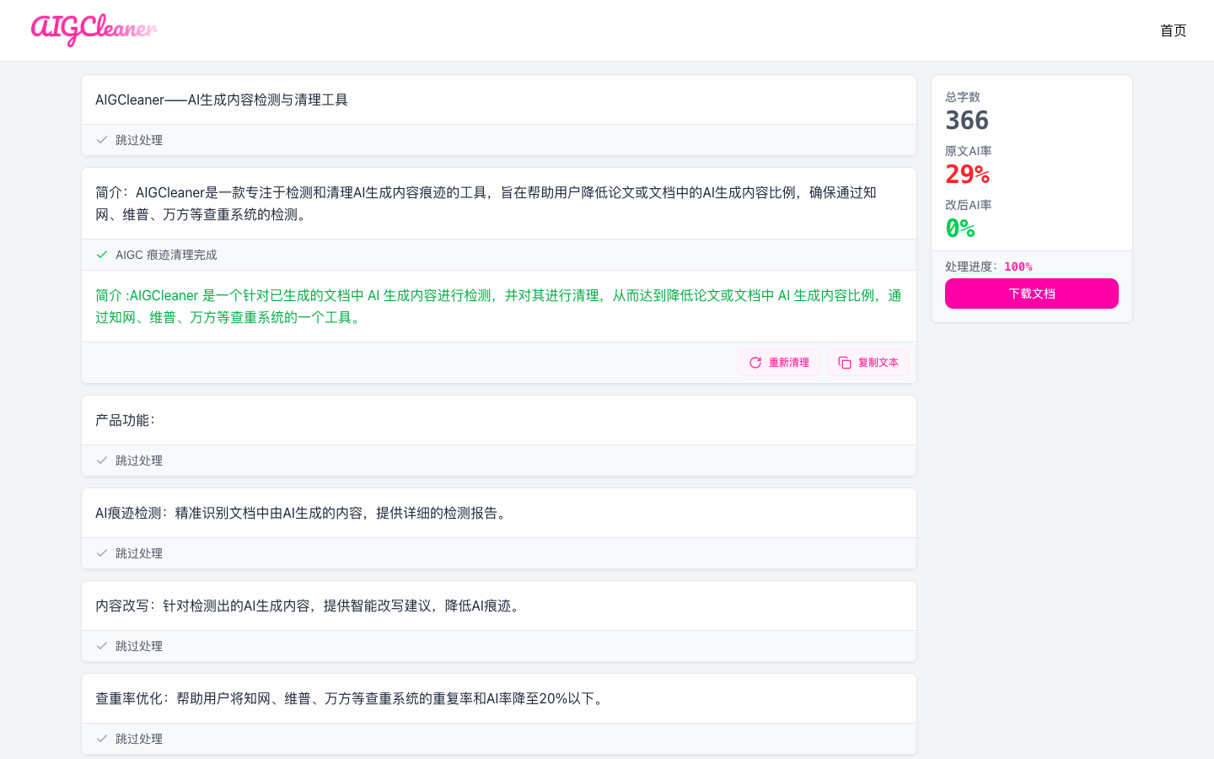The width and height of the screenshot is (1214, 759).
Task: Click the revised AI rate 0%
Action: coord(960,229)
